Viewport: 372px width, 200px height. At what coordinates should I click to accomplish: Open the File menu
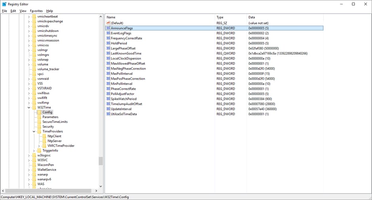pos(4,11)
